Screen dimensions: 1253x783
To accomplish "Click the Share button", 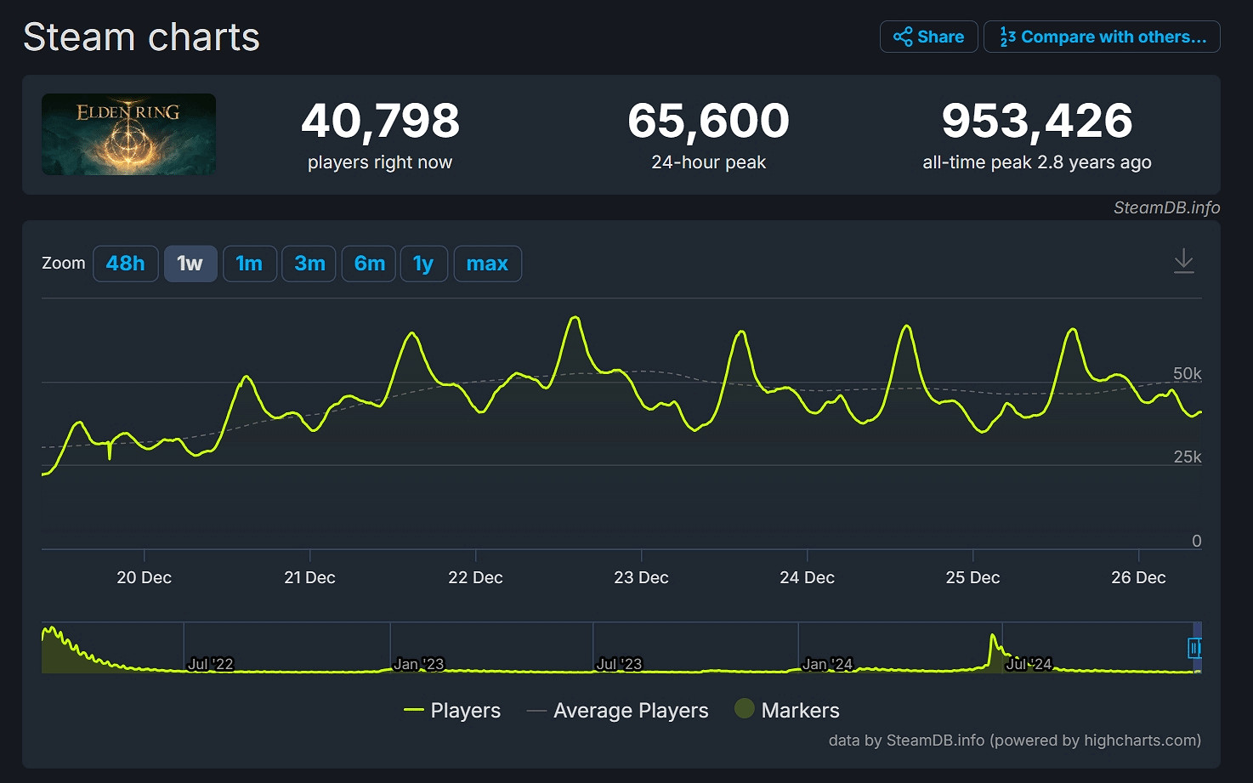I will pos(928,37).
